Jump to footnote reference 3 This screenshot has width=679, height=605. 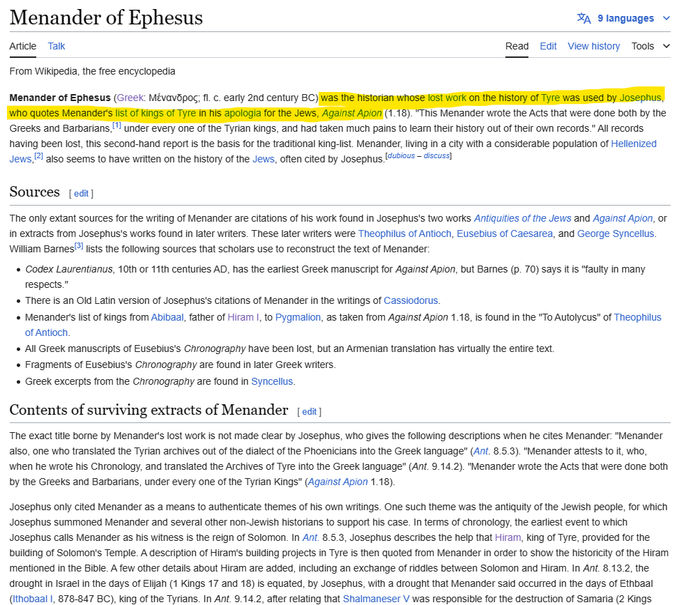point(79,246)
